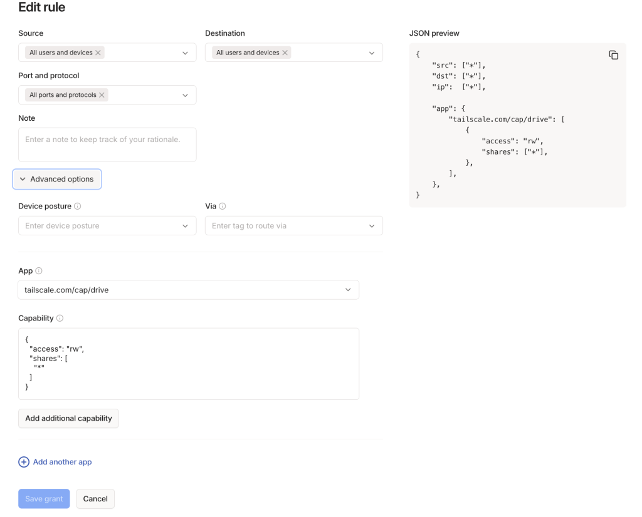Collapse the Advanced options section
Screen dimensions: 642x517
(x=57, y=179)
